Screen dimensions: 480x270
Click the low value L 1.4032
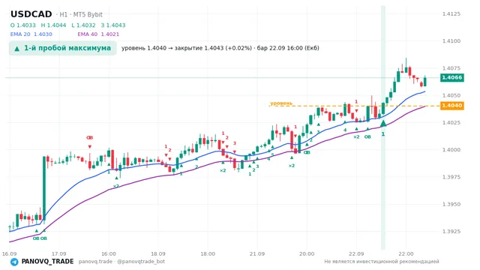coord(83,25)
